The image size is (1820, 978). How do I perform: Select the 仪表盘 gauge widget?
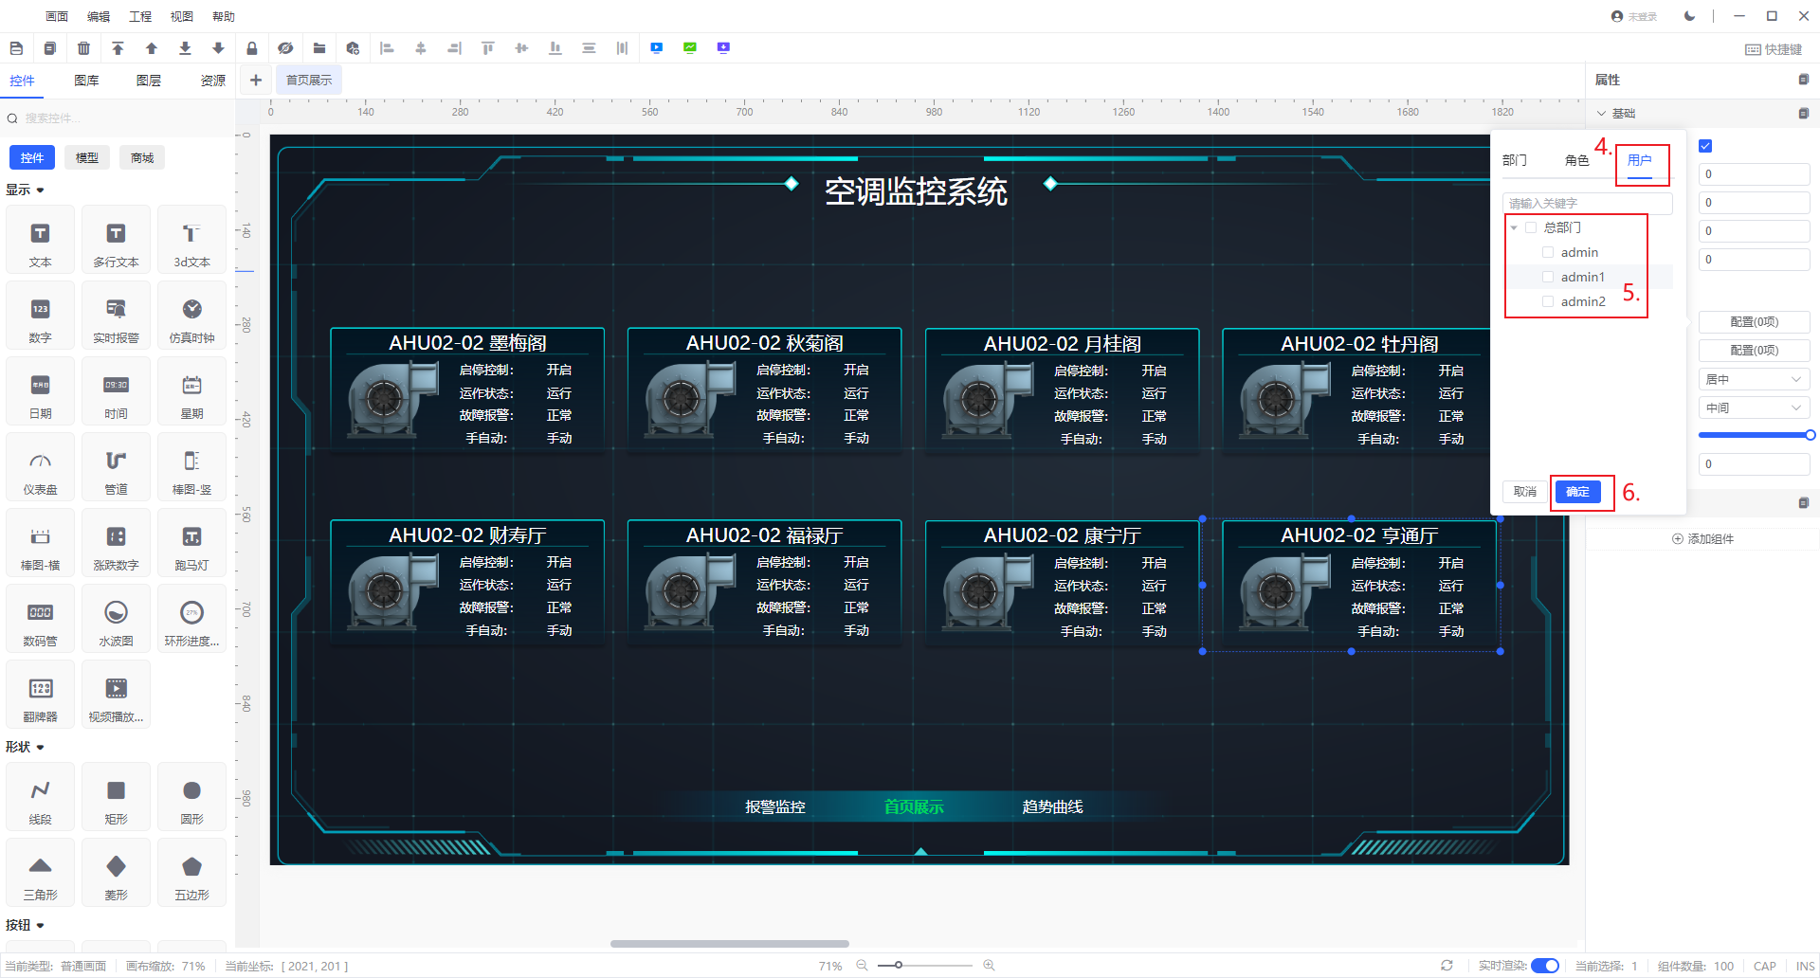(x=40, y=471)
